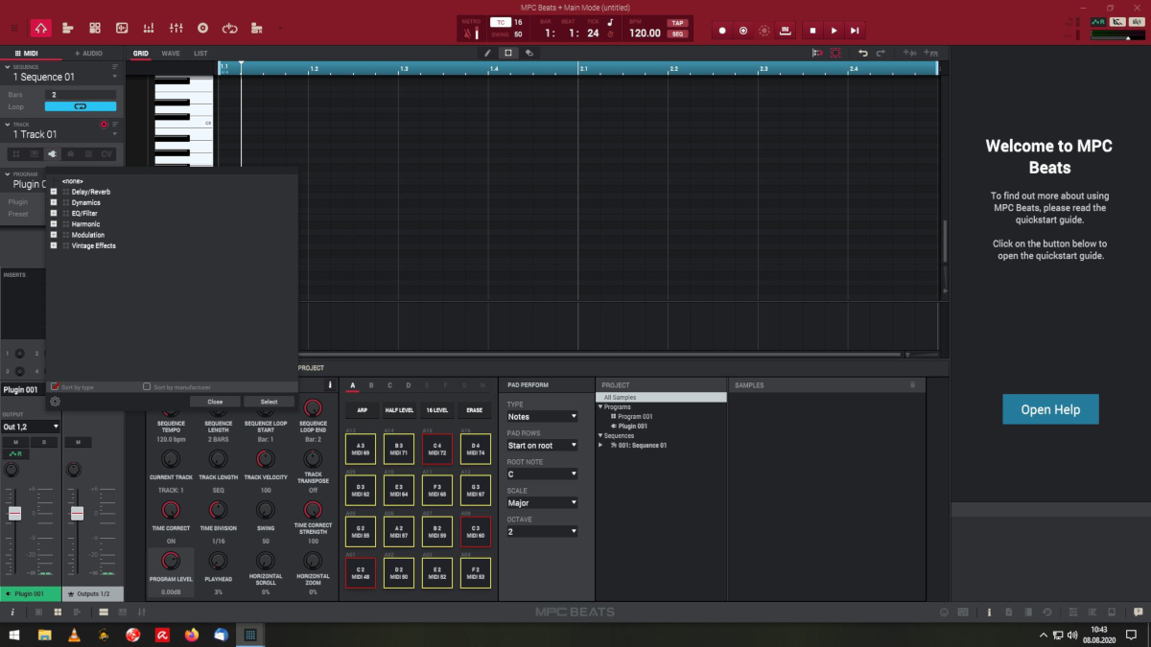Click the Undo arrow
This screenshot has height=647, width=1151.
click(x=863, y=54)
